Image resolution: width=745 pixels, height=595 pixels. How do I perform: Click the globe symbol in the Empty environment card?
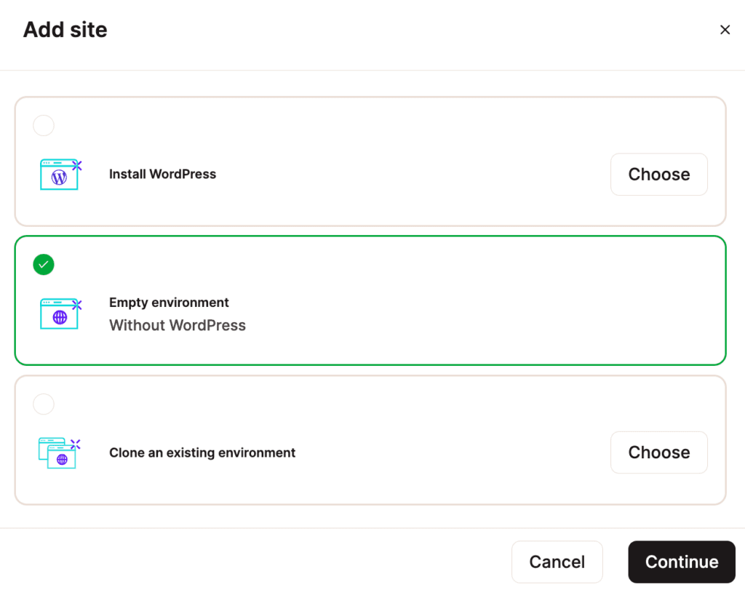click(60, 316)
